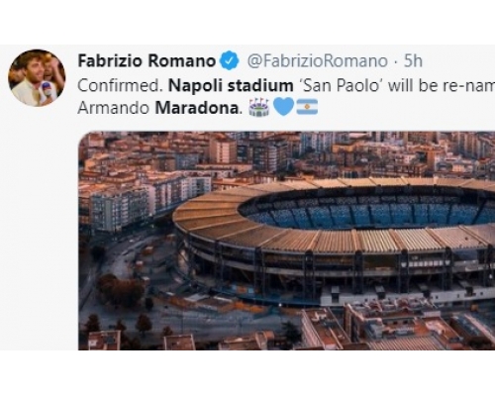Click the word 'Confirmed.' in the tweet

(121, 86)
